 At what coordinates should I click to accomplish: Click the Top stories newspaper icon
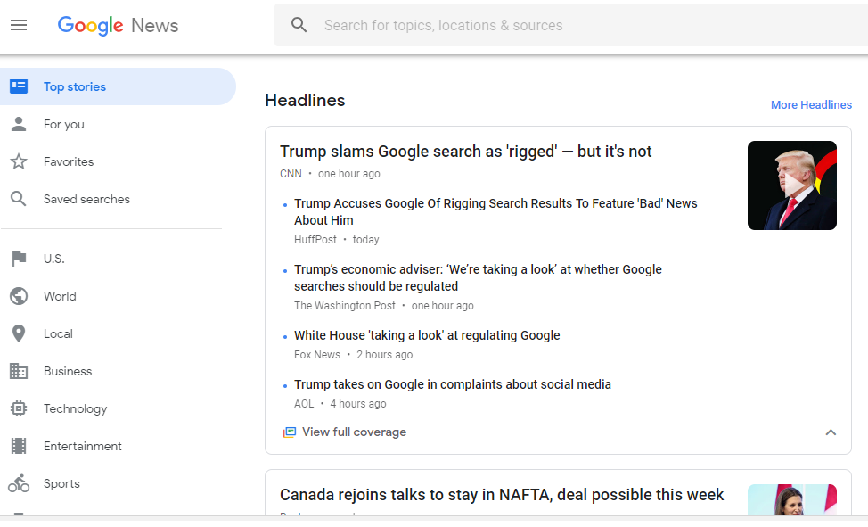point(19,86)
